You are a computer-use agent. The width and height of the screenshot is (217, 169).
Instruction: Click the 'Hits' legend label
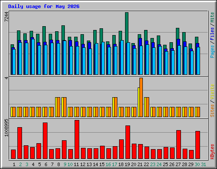pyautogui.click(x=212, y=17)
